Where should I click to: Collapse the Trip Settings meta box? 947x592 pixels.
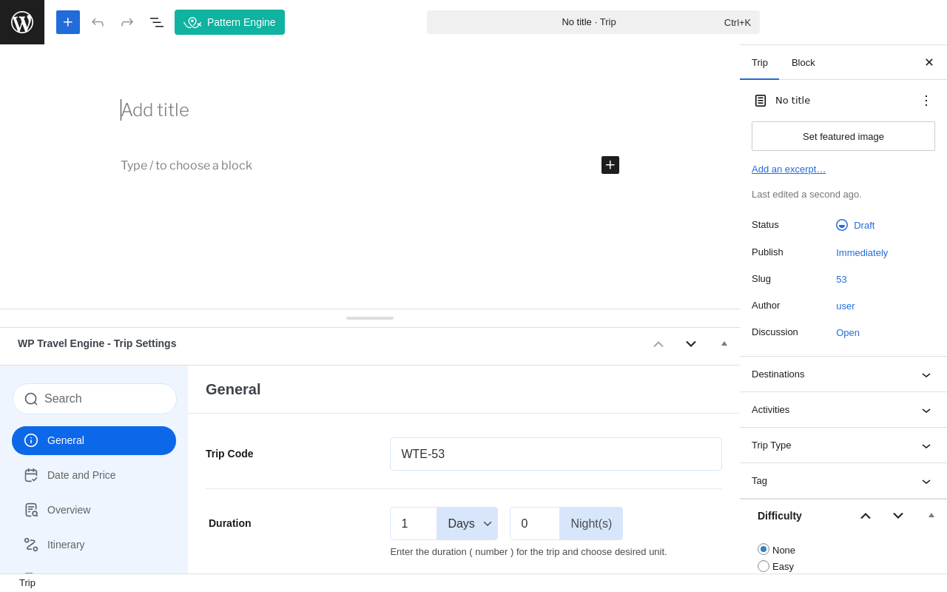coord(724,343)
